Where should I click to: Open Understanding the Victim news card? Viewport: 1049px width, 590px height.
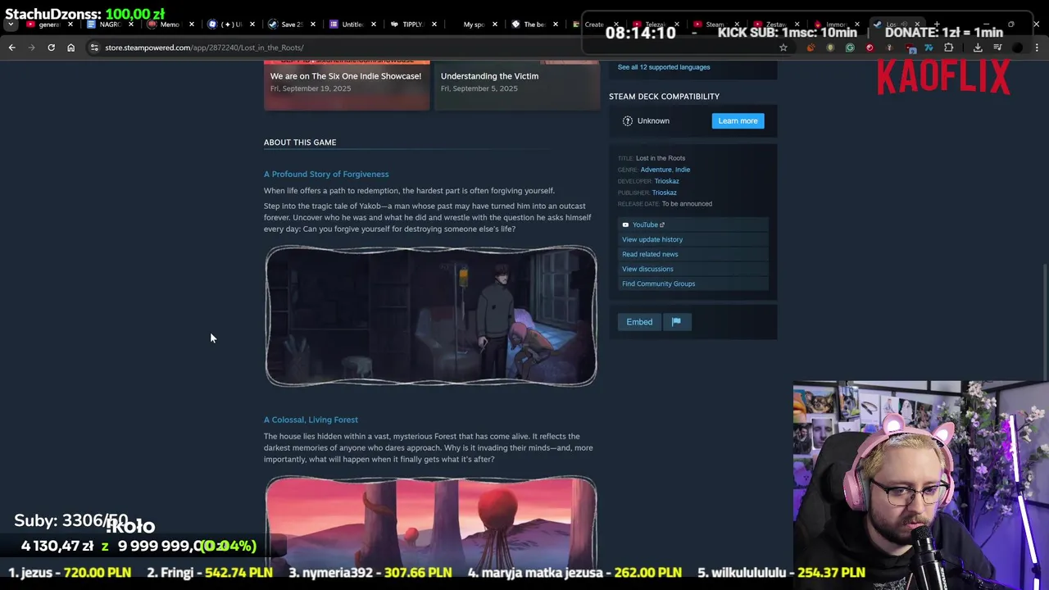point(517,84)
